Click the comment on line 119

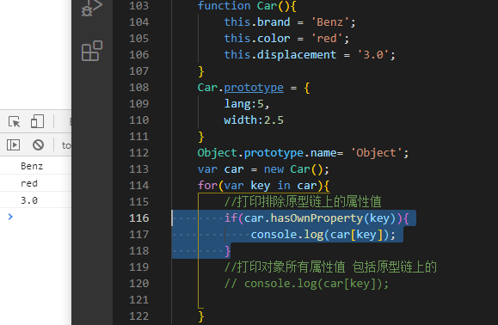[330, 267]
